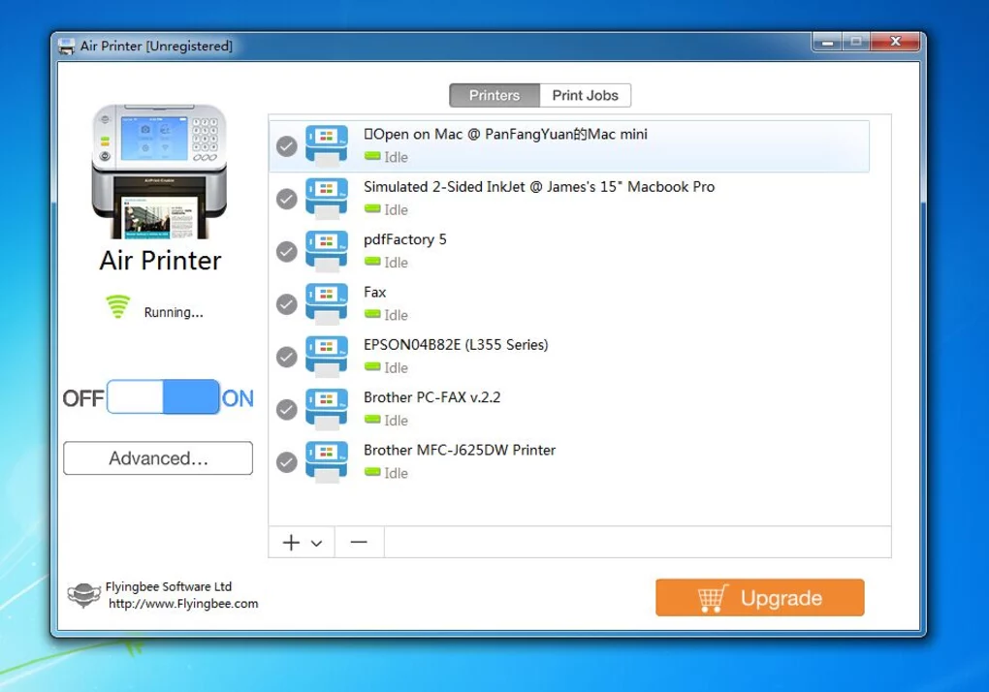This screenshot has width=989, height=692.
Task: Uncheck the Simulated 2-Sided InkJet printer checkmark
Action: coord(286,199)
